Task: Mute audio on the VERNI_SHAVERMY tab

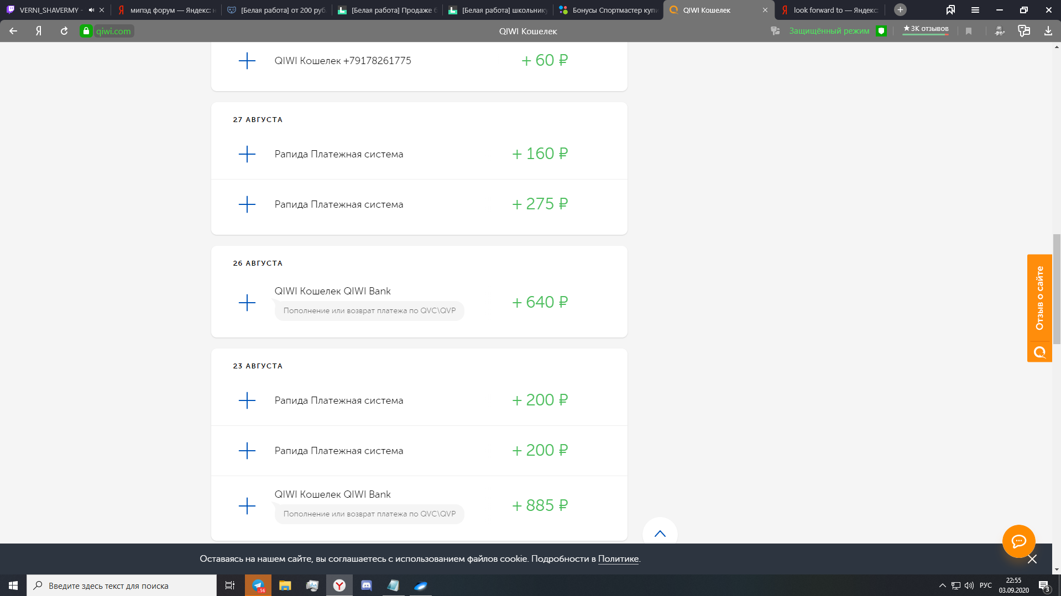Action: (91, 10)
